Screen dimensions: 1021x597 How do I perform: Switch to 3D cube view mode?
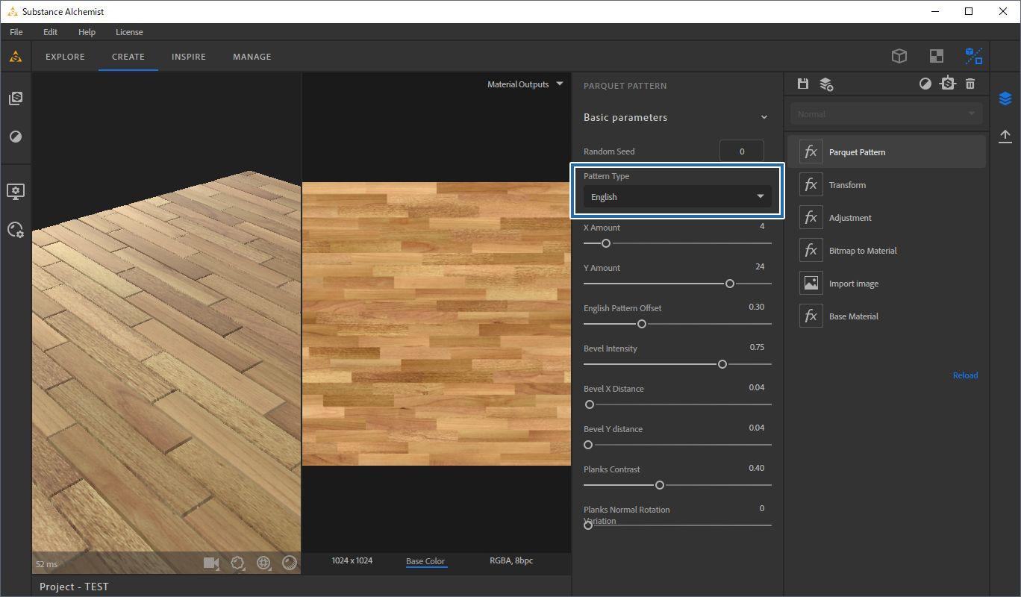[899, 57]
